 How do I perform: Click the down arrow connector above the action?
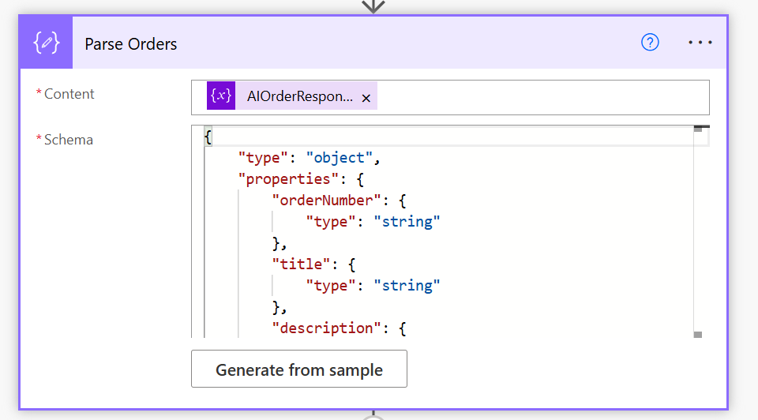point(373,6)
